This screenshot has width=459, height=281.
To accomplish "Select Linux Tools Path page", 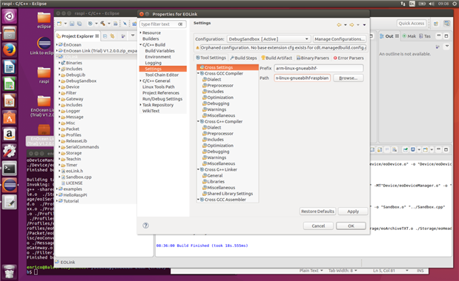I will 159,87.
